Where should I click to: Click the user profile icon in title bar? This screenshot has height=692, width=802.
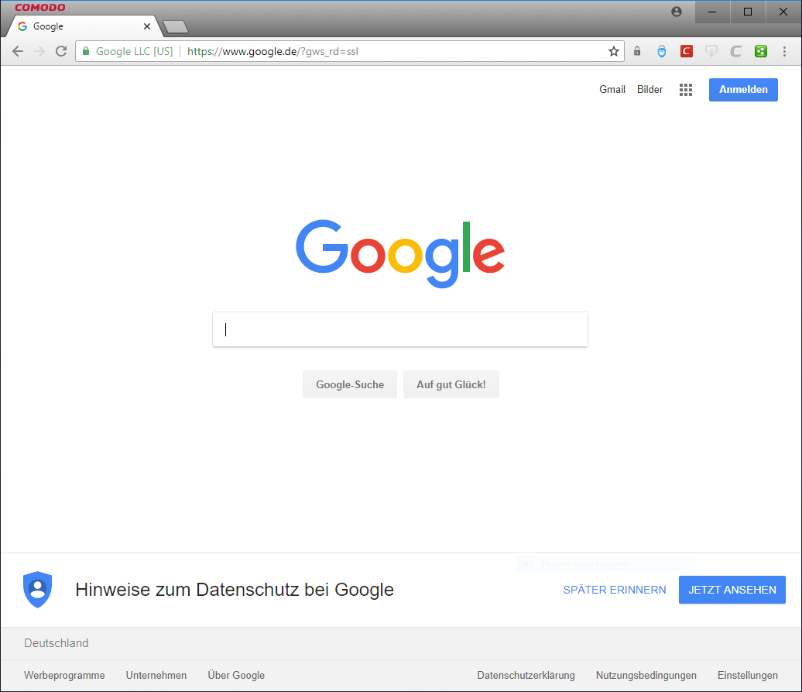point(677,12)
